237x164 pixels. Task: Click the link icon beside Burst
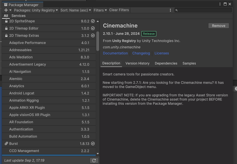tap(6, 144)
